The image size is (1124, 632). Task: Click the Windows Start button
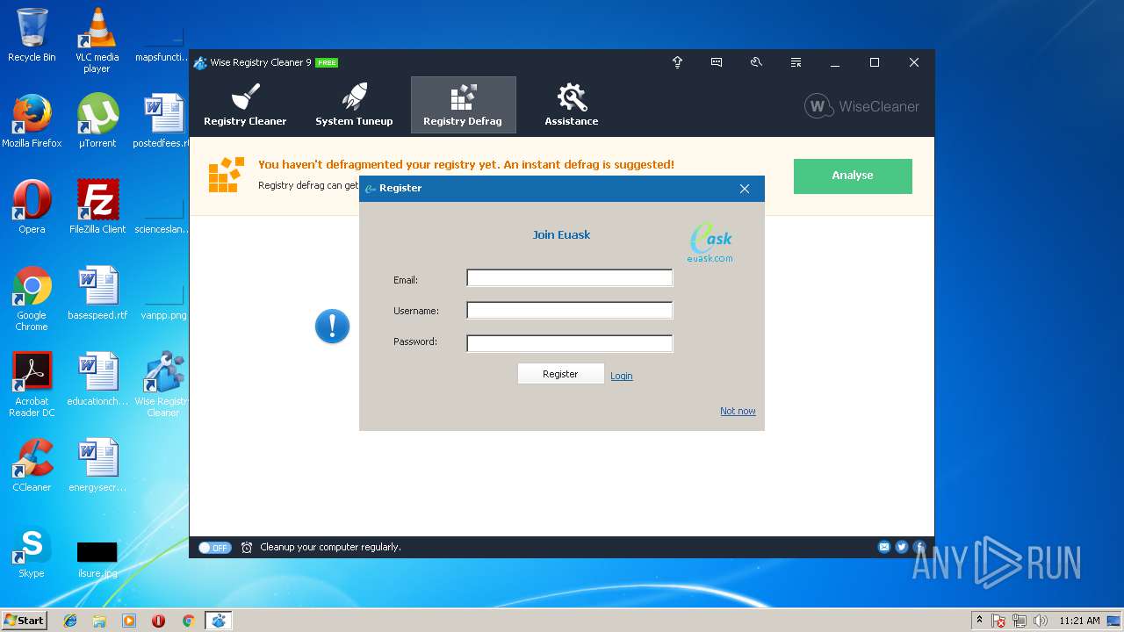coord(25,620)
